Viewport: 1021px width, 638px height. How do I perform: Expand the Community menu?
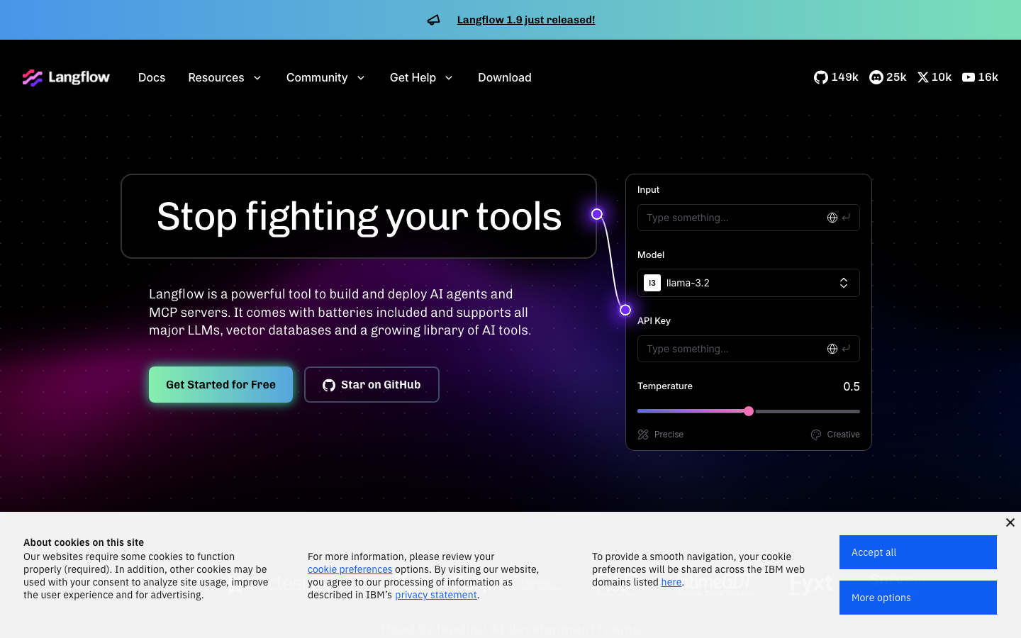325,77
